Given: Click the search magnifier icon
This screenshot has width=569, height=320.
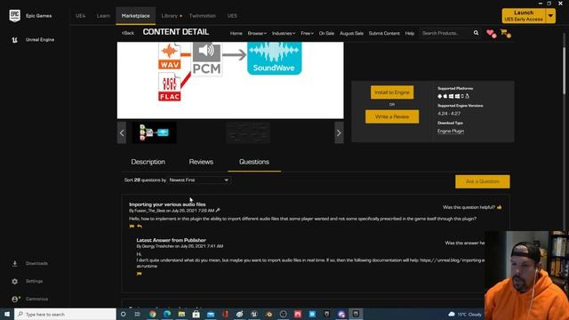Looking at the screenshot, I should tap(476, 33).
